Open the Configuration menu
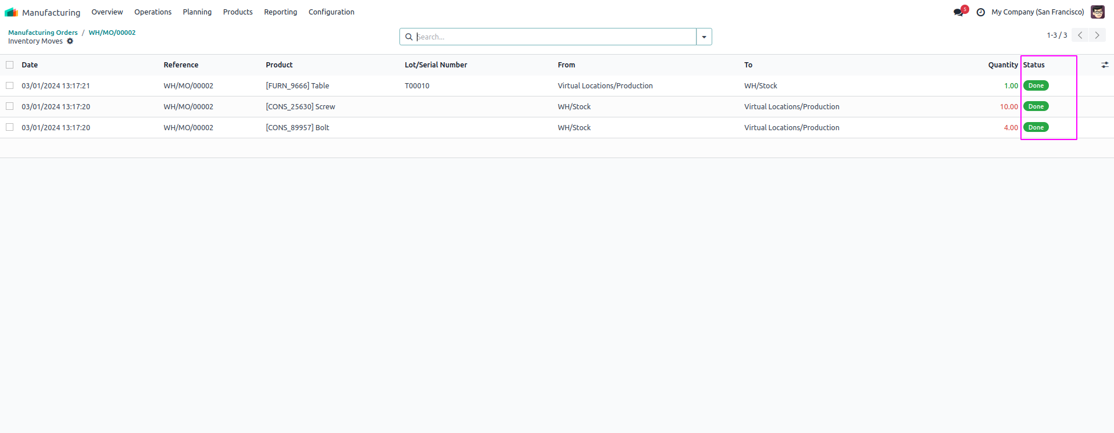Screen dimensions: 1114x433 pos(331,12)
